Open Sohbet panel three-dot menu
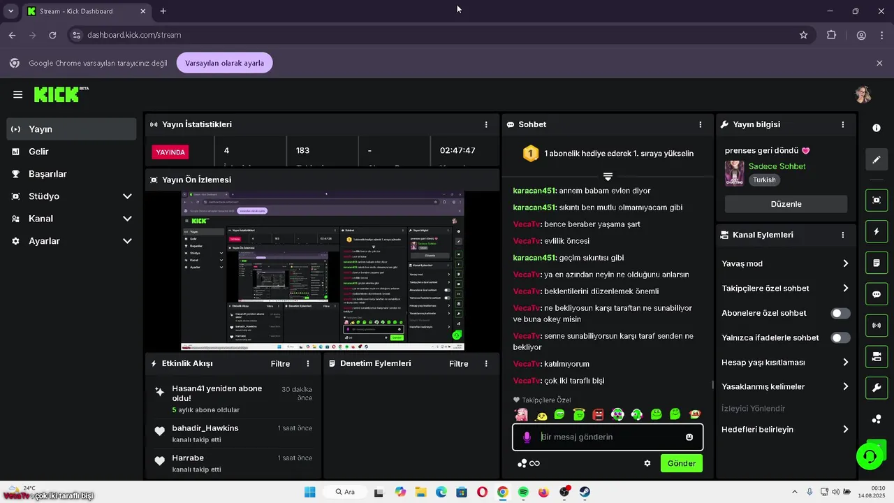 coord(701,124)
